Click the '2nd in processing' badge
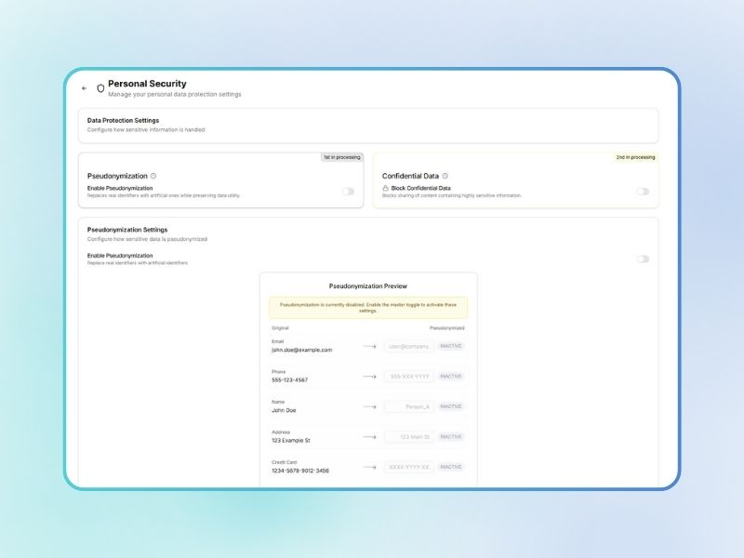The height and width of the screenshot is (558, 744). pyautogui.click(x=635, y=157)
